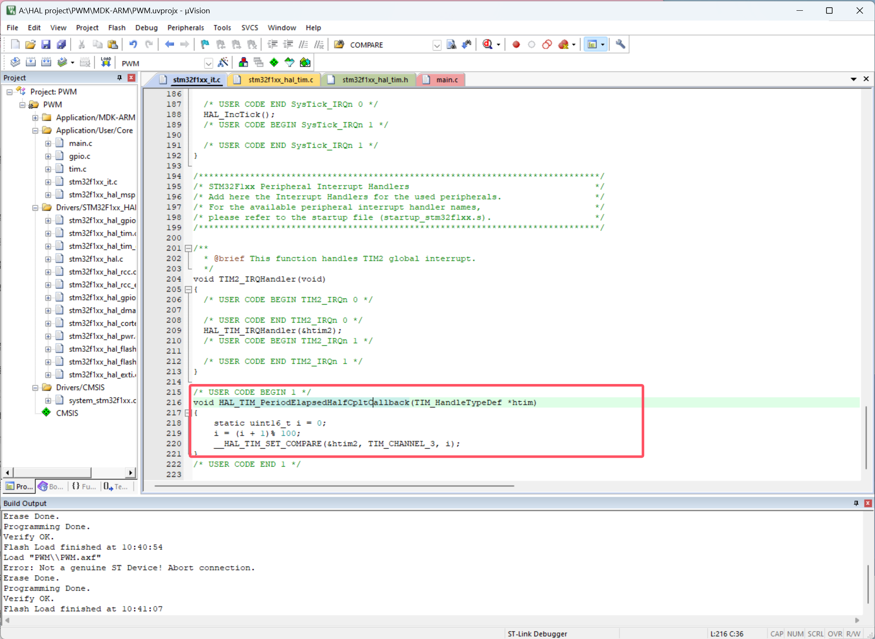Switch to the main.c editor tab
This screenshot has width=875, height=639.
[447, 80]
